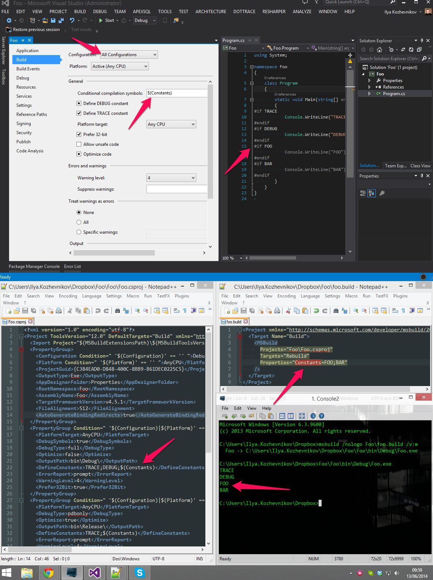The height and width of the screenshot is (580, 433).
Task: Click Restore previous session button
Action: (33, 30)
